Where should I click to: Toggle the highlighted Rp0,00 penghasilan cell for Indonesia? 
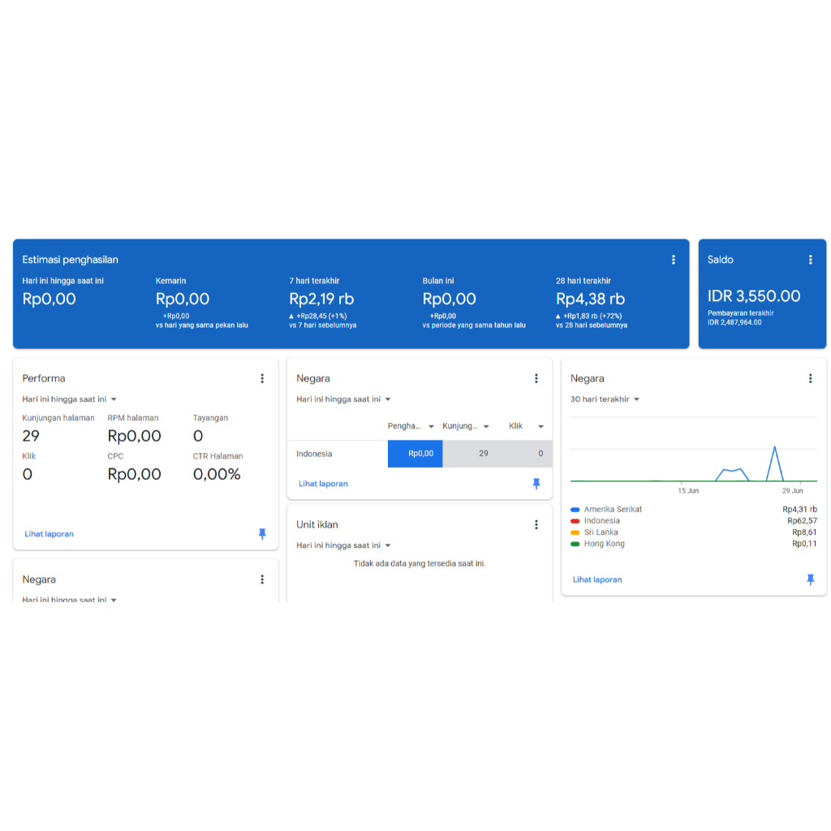pyautogui.click(x=415, y=454)
